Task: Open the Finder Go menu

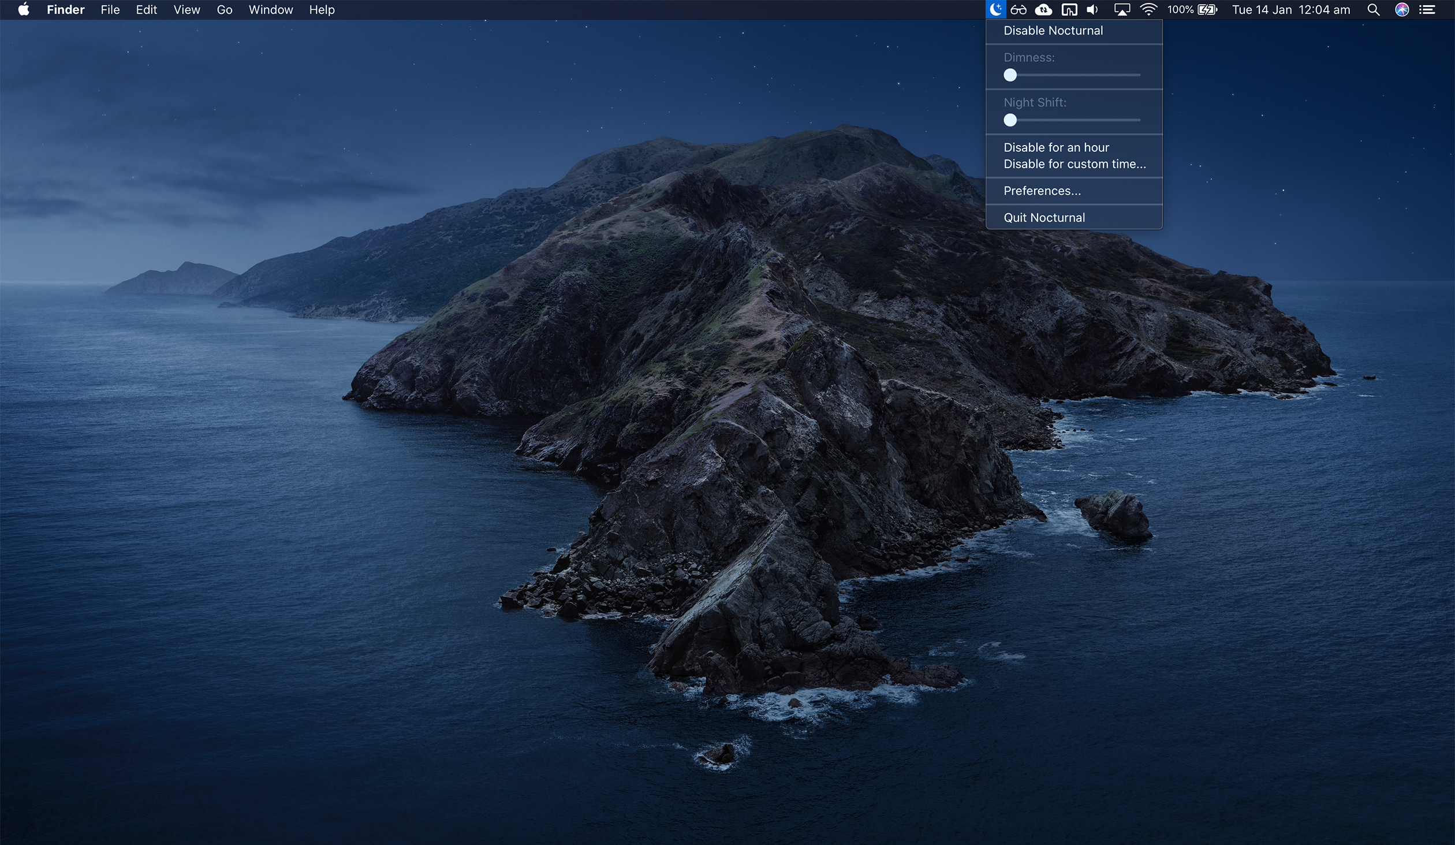Action: pyautogui.click(x=224, y=10)
